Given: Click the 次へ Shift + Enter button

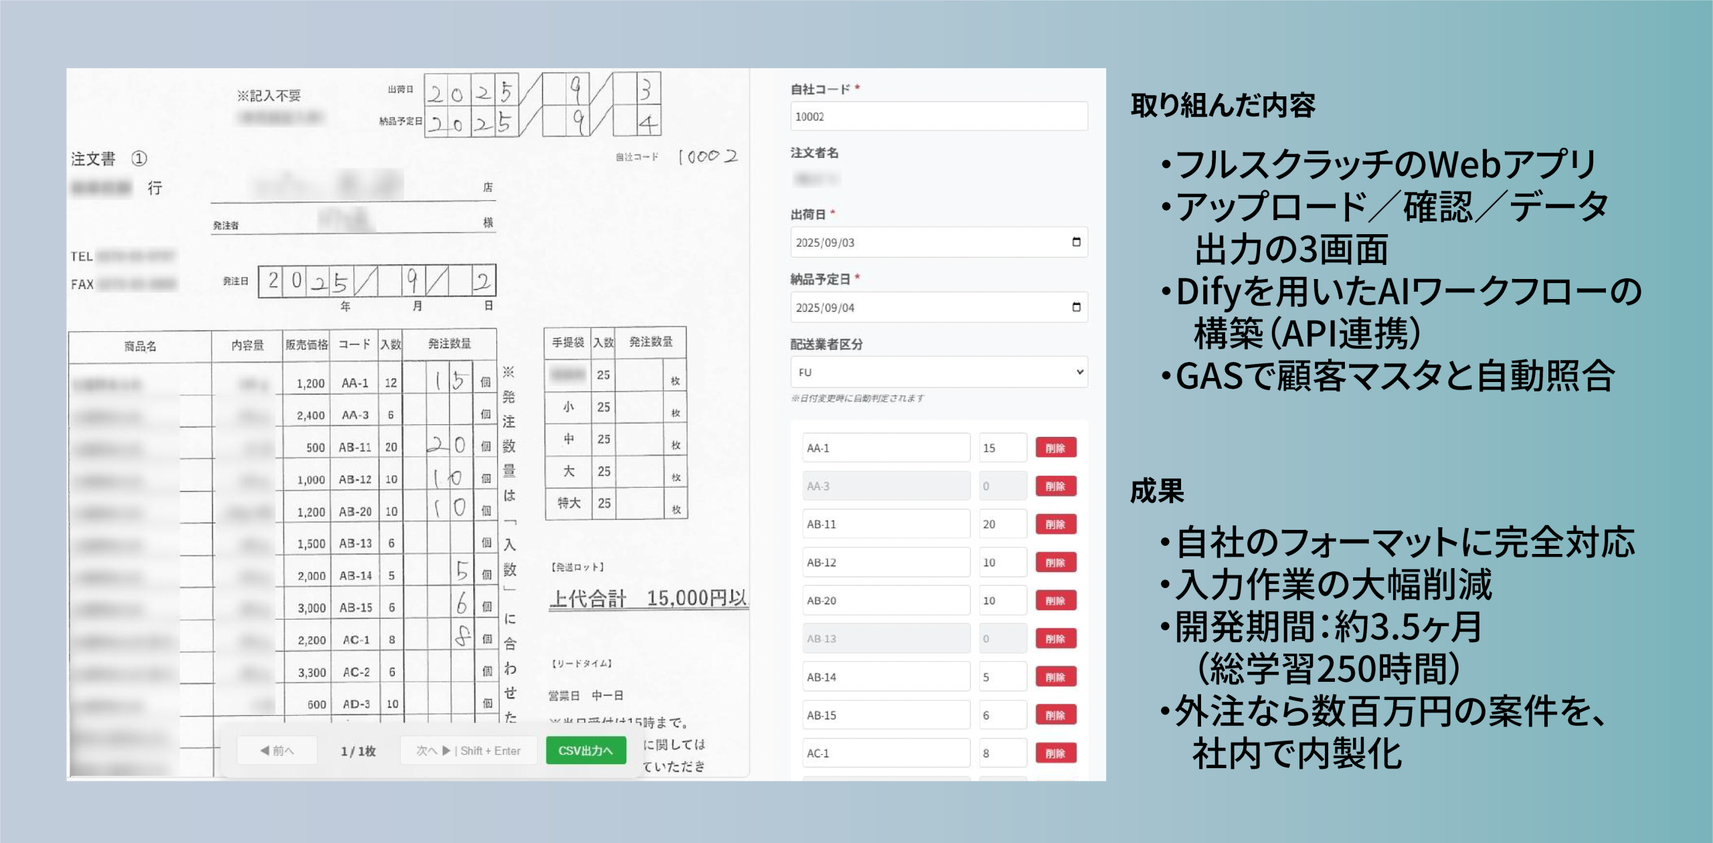Looking at the screenshot, I should coord(468,750).
